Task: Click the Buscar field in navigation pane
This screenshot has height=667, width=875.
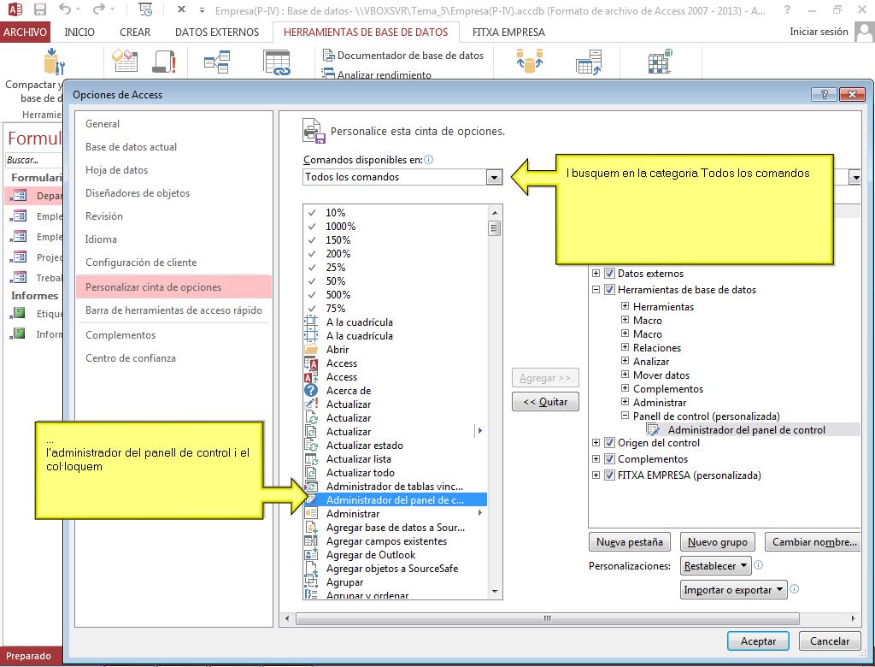Action: pyautogui.click(x=33, y=160)
